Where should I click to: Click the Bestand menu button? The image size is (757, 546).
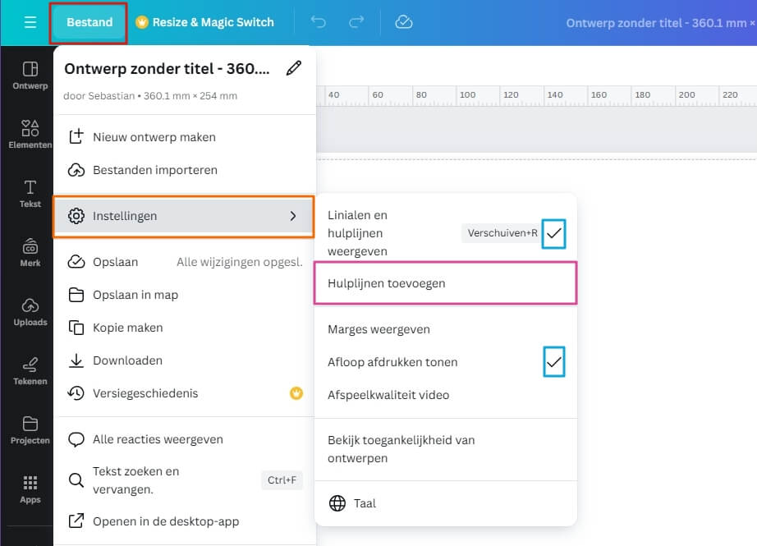coord(89,22)
